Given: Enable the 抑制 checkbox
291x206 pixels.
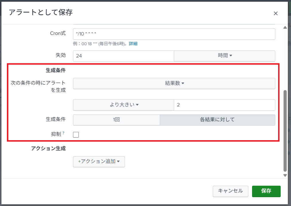Looking at the screenshot, I should tap(76, 135).
